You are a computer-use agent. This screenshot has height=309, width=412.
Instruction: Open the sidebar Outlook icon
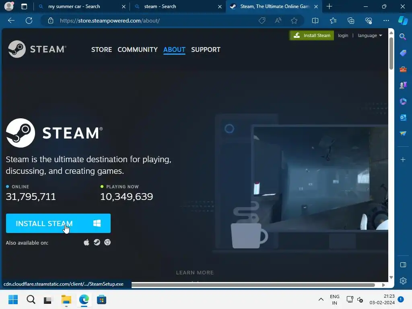click(403, 117)
